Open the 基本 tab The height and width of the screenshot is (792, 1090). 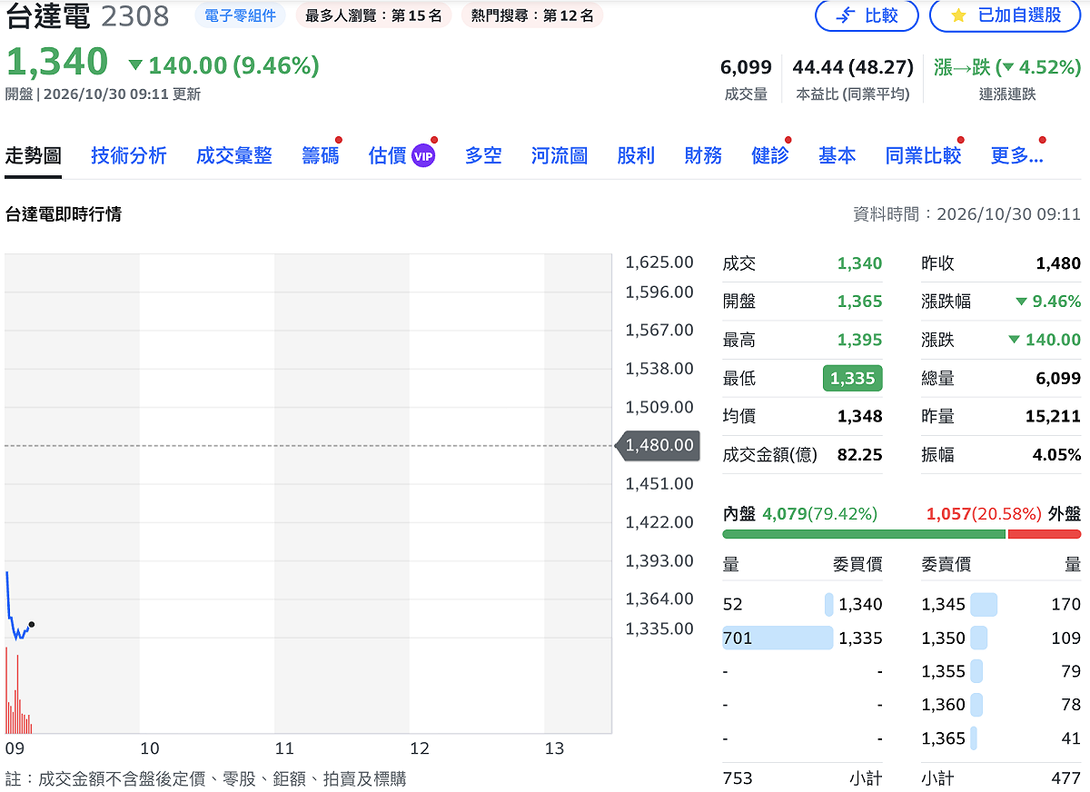(837, 155)
